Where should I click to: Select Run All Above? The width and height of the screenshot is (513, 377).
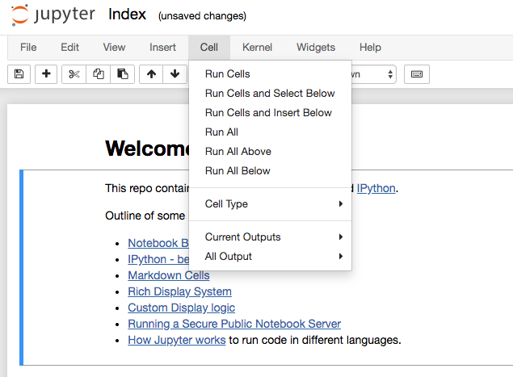coord(271,152)
